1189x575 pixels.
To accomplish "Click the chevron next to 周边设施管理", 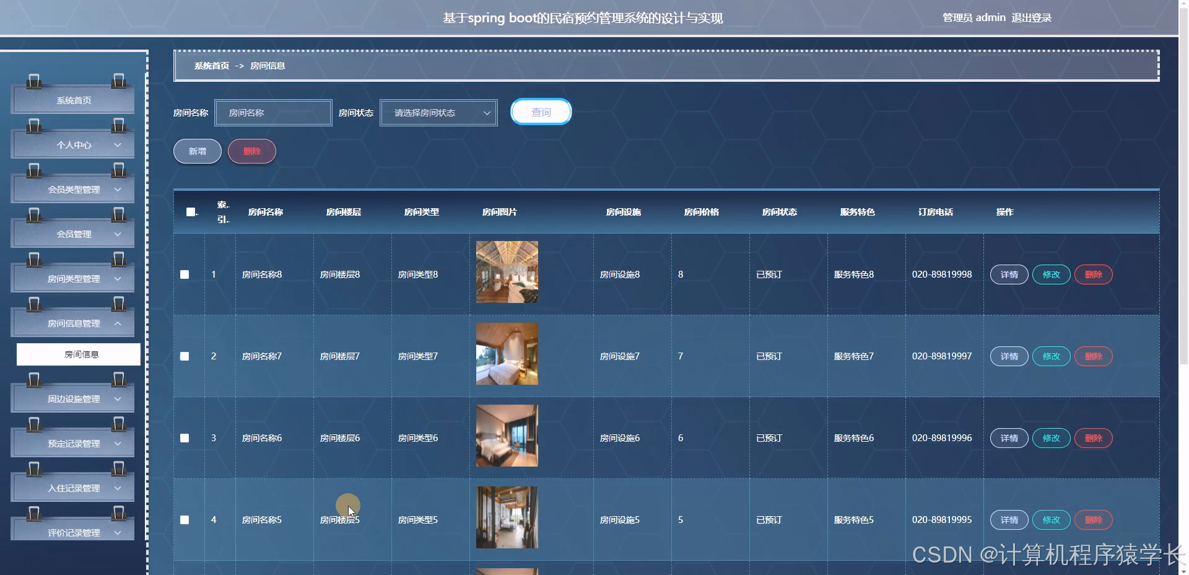I will pyautogui.click(x=118, y=399).
